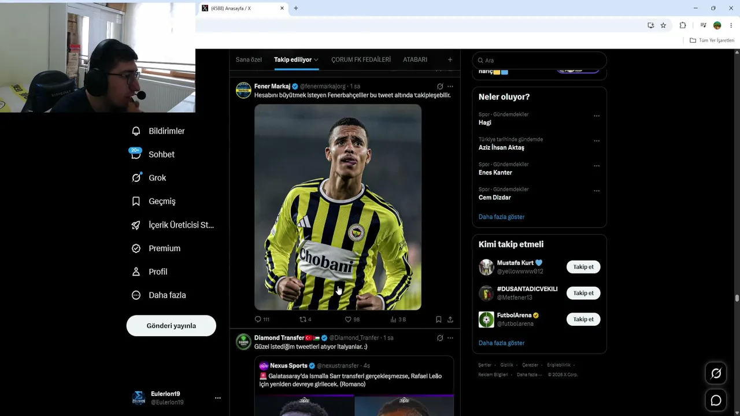Viewport: 740px width, 416px height.
Task: Open Eulerion19 account switcher avatar
Action: 139,398
